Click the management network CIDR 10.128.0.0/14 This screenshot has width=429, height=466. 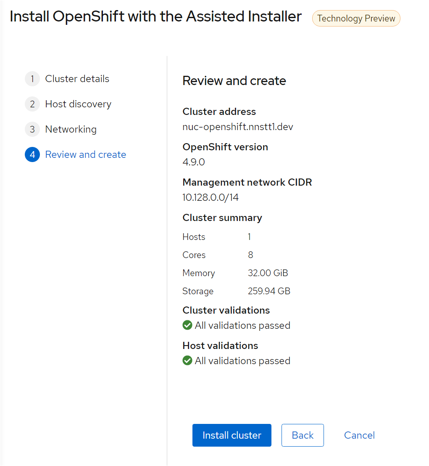point(211,197)
